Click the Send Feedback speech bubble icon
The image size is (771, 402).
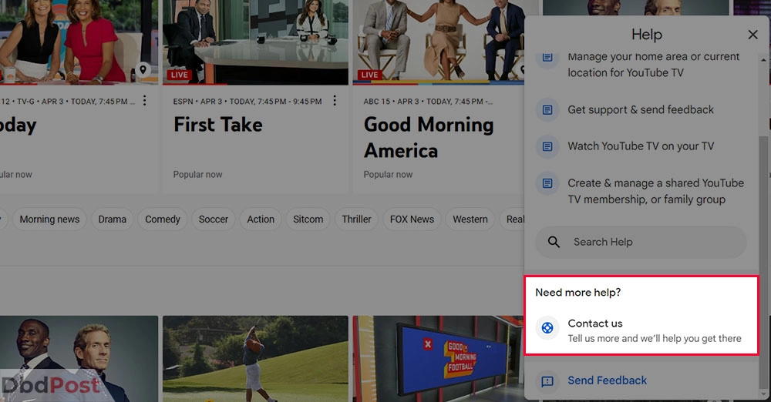[x=547, y=381]
